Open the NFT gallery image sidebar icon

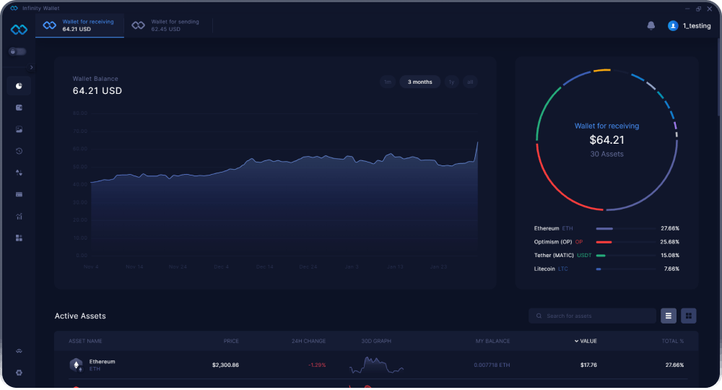click(19, 129)
